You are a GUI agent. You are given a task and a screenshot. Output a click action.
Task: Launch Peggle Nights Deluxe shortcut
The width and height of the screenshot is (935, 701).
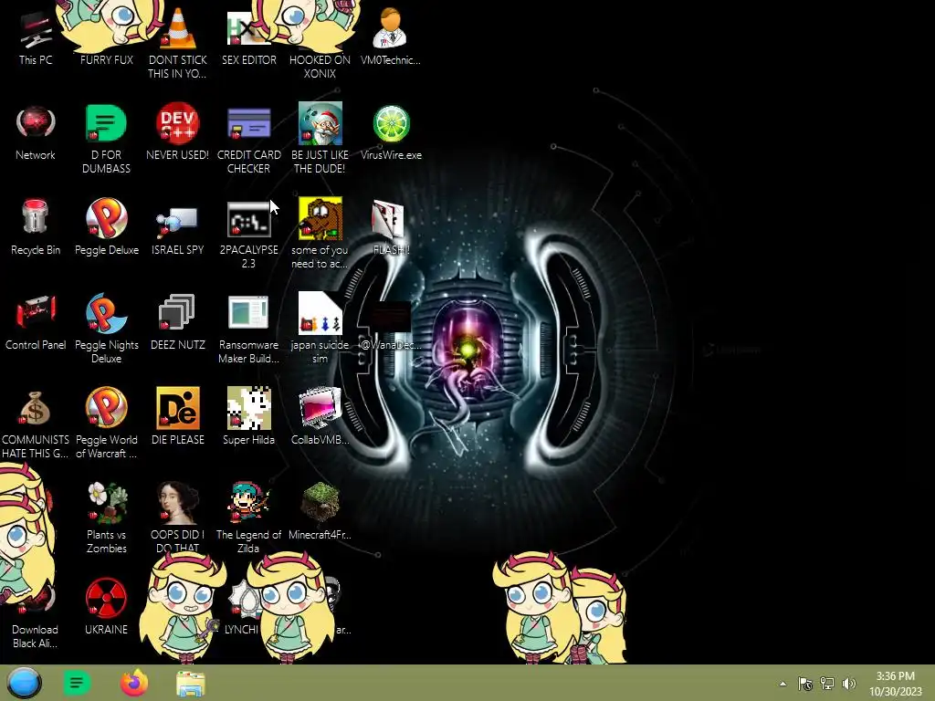106,314
